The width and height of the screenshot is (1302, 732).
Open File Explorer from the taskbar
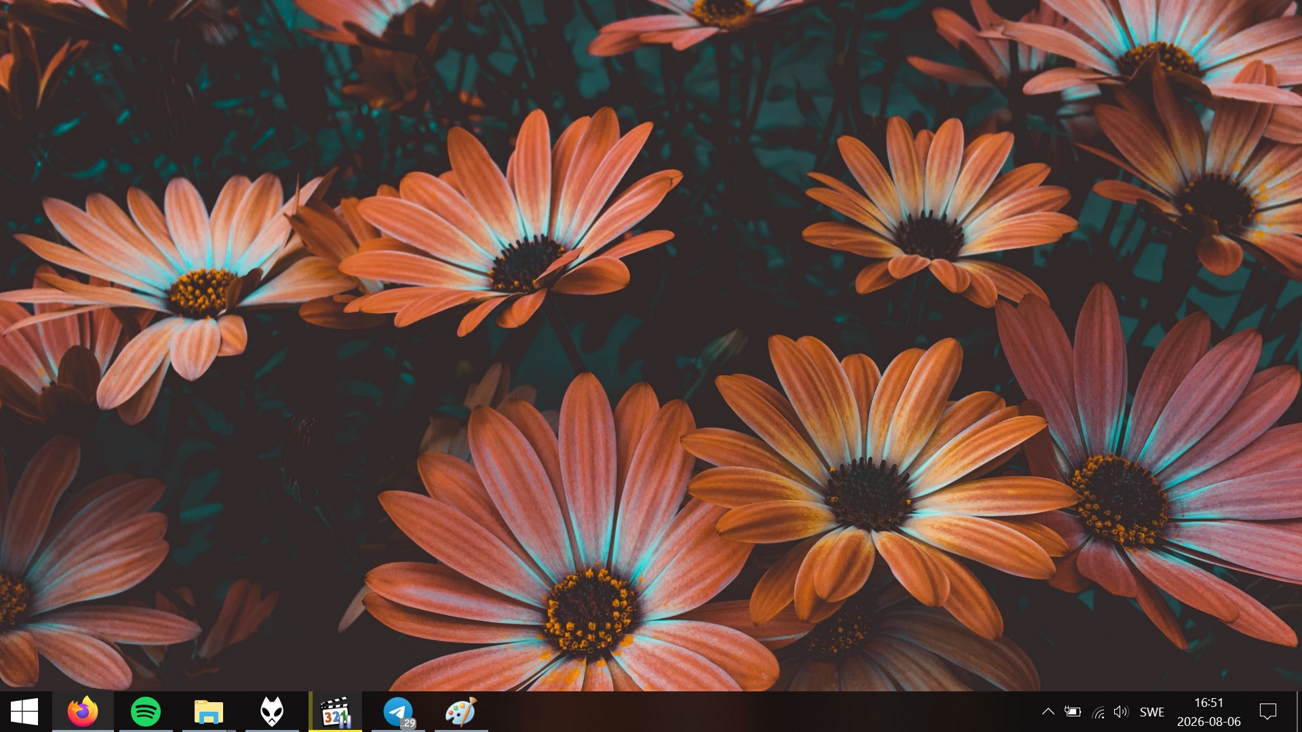click(x=209, y=712)
